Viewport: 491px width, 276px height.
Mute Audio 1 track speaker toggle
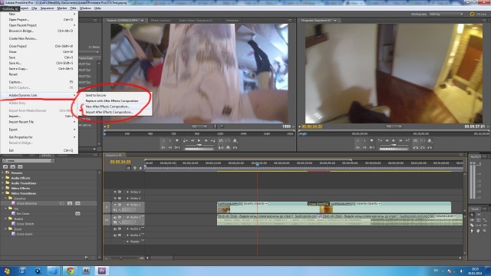[115, 217]
